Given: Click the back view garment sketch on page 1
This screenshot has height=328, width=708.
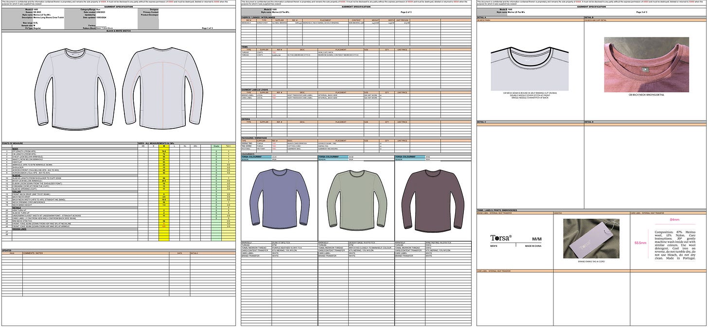Looking at the screenshot, I should (x=163, y=88).
